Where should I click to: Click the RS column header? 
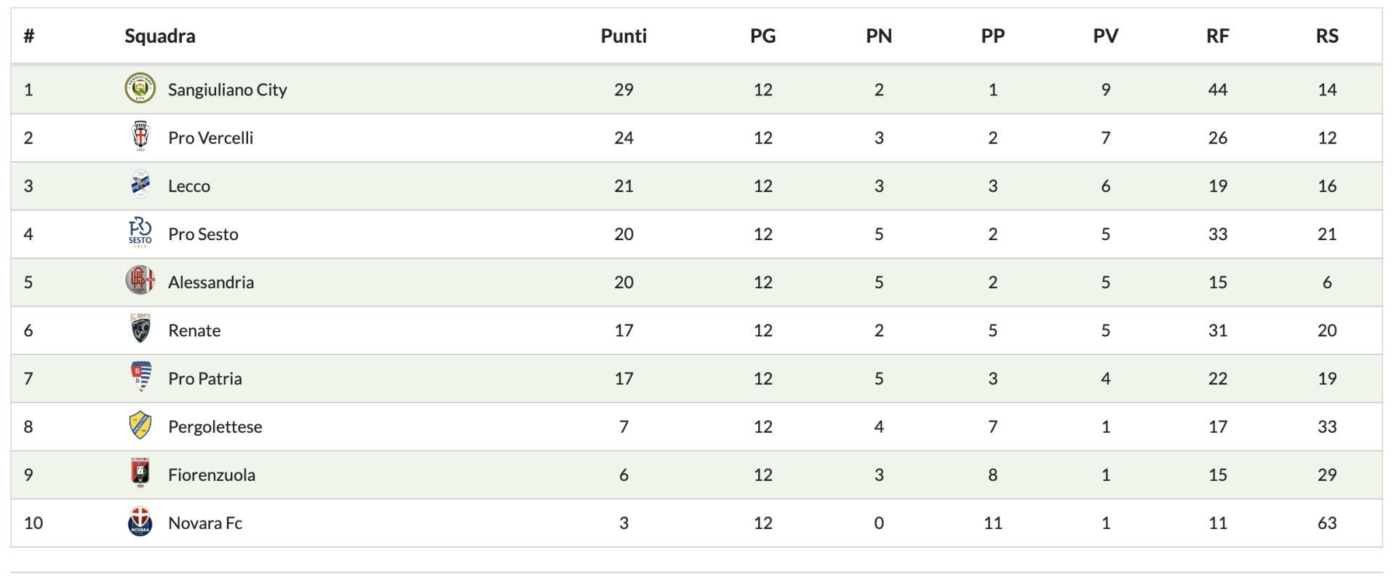click(1326, 36)
